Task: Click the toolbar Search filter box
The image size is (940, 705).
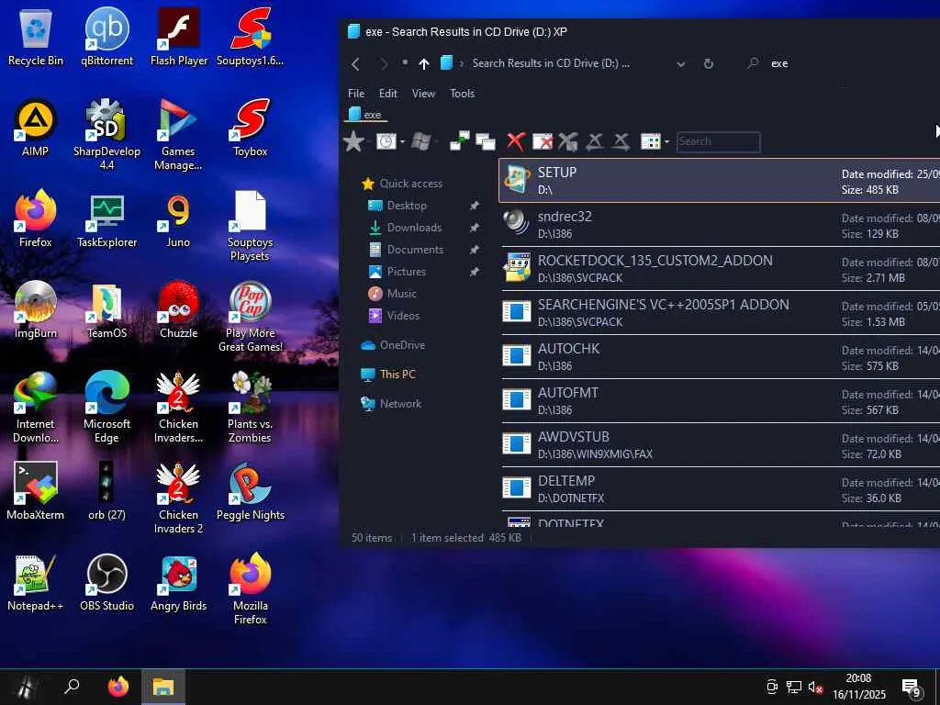Action: 718,142
